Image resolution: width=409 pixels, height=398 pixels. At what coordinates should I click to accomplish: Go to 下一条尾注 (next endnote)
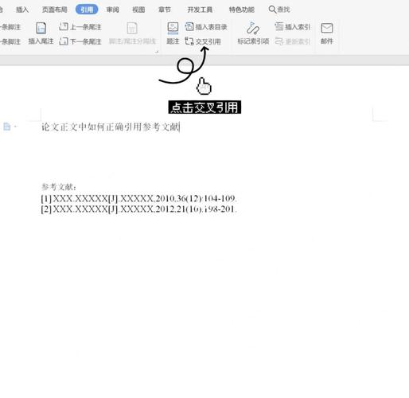click(80, 41)
